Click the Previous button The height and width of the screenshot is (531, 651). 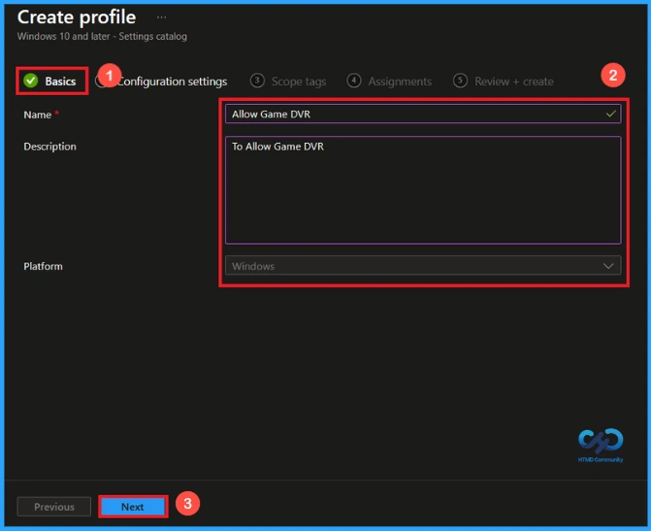pyautogui.click(x=54, y=507)
